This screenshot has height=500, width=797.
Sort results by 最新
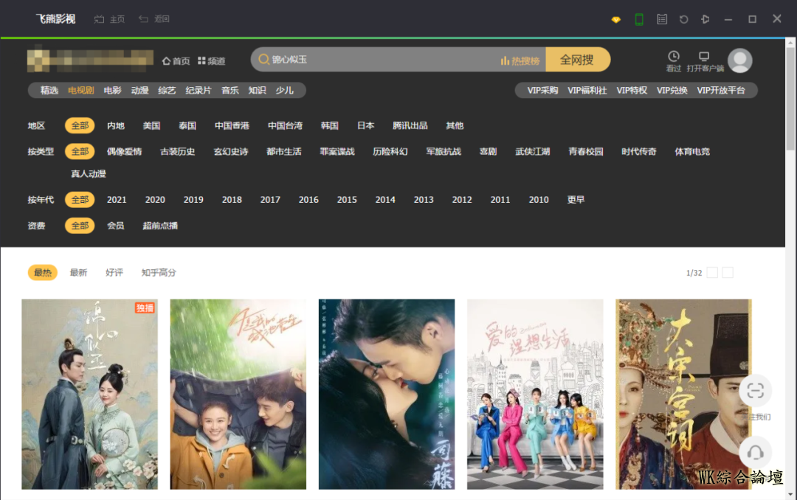tap(79, 273)
